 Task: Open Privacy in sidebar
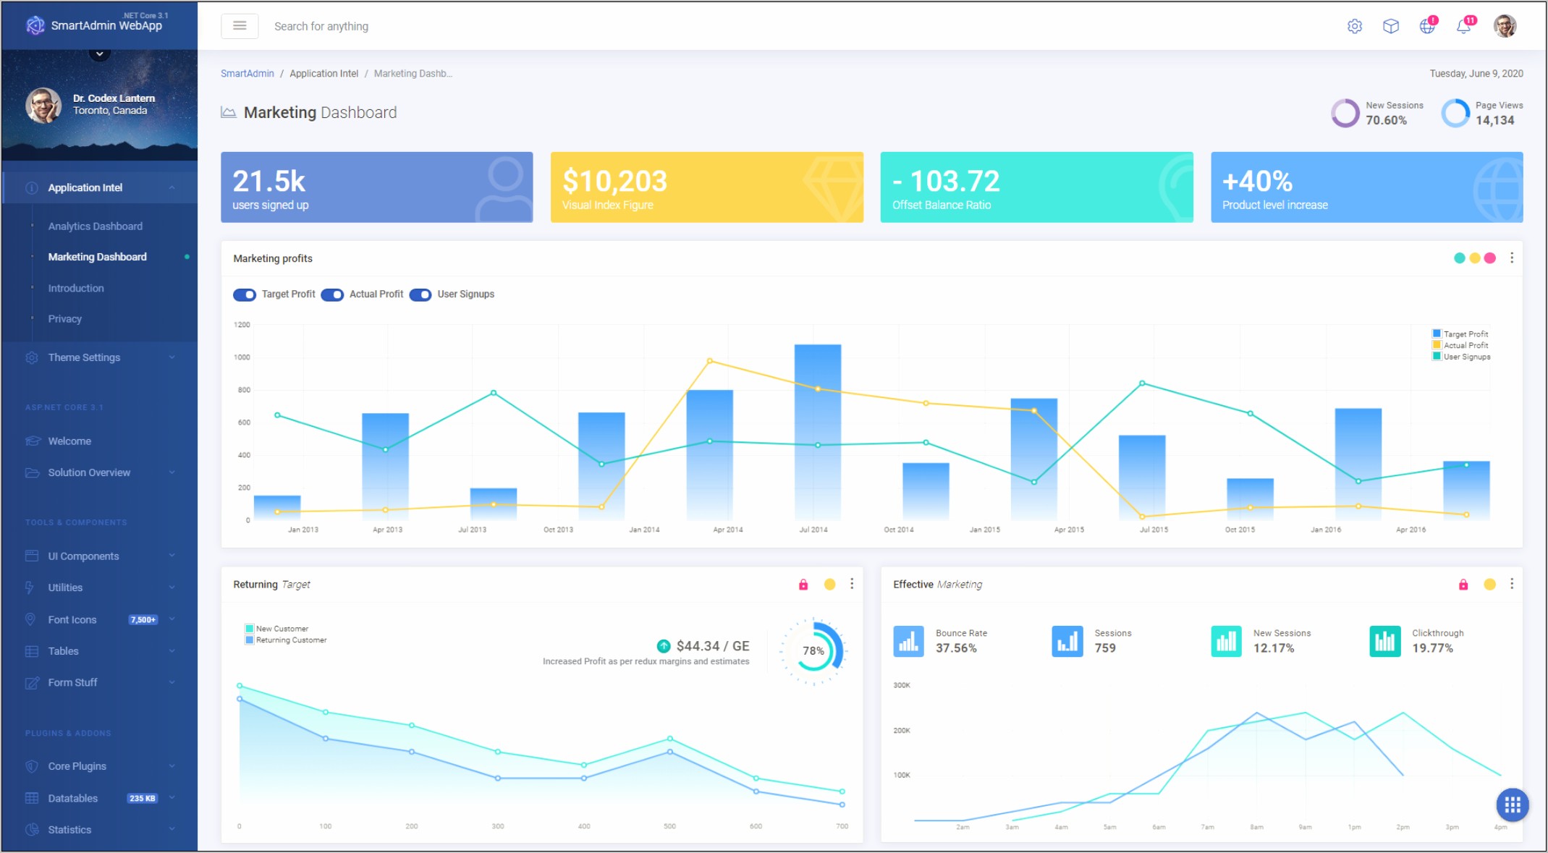pyautogui.click(x=65, y=319)
